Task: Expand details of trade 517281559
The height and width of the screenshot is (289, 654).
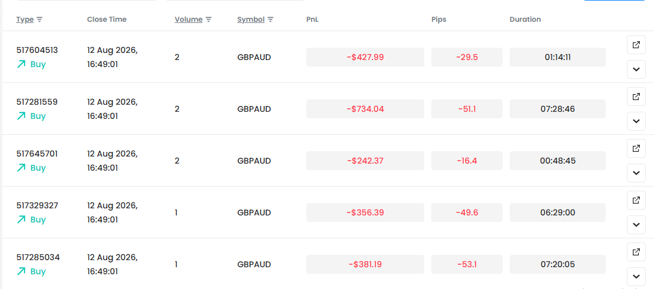Action: (636, 121)
